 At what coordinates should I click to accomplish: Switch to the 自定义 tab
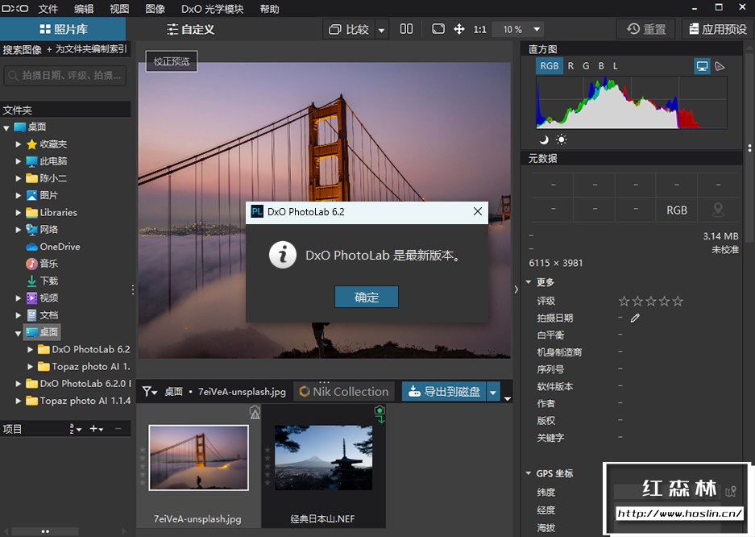pos(190,29)
